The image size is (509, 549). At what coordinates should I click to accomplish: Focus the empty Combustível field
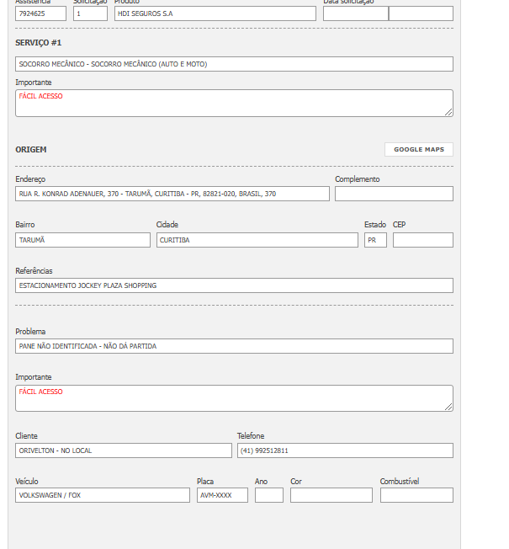point(416,495)
